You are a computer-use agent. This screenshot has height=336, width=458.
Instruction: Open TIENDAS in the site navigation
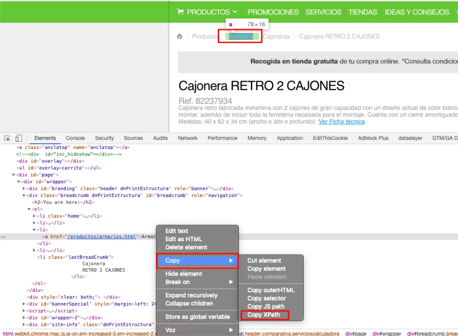[x=362, y=12]
